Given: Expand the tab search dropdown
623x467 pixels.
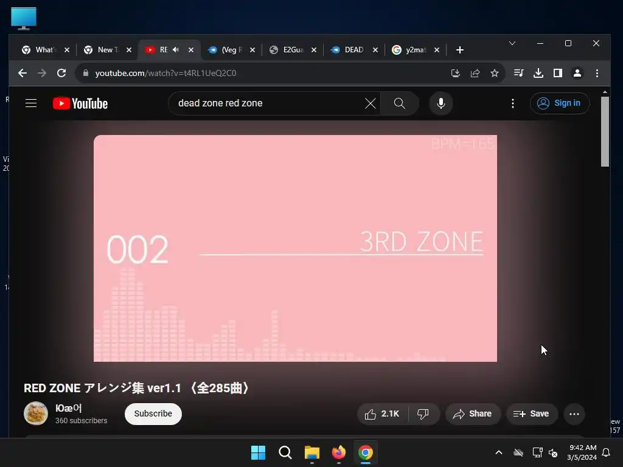Looking at the screenshot, I should 512,43.
